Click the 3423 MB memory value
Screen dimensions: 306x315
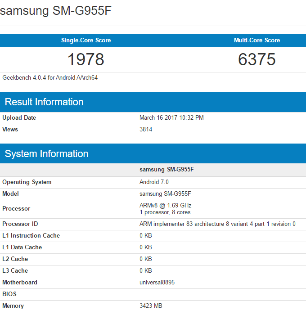[x=151, y=306]
